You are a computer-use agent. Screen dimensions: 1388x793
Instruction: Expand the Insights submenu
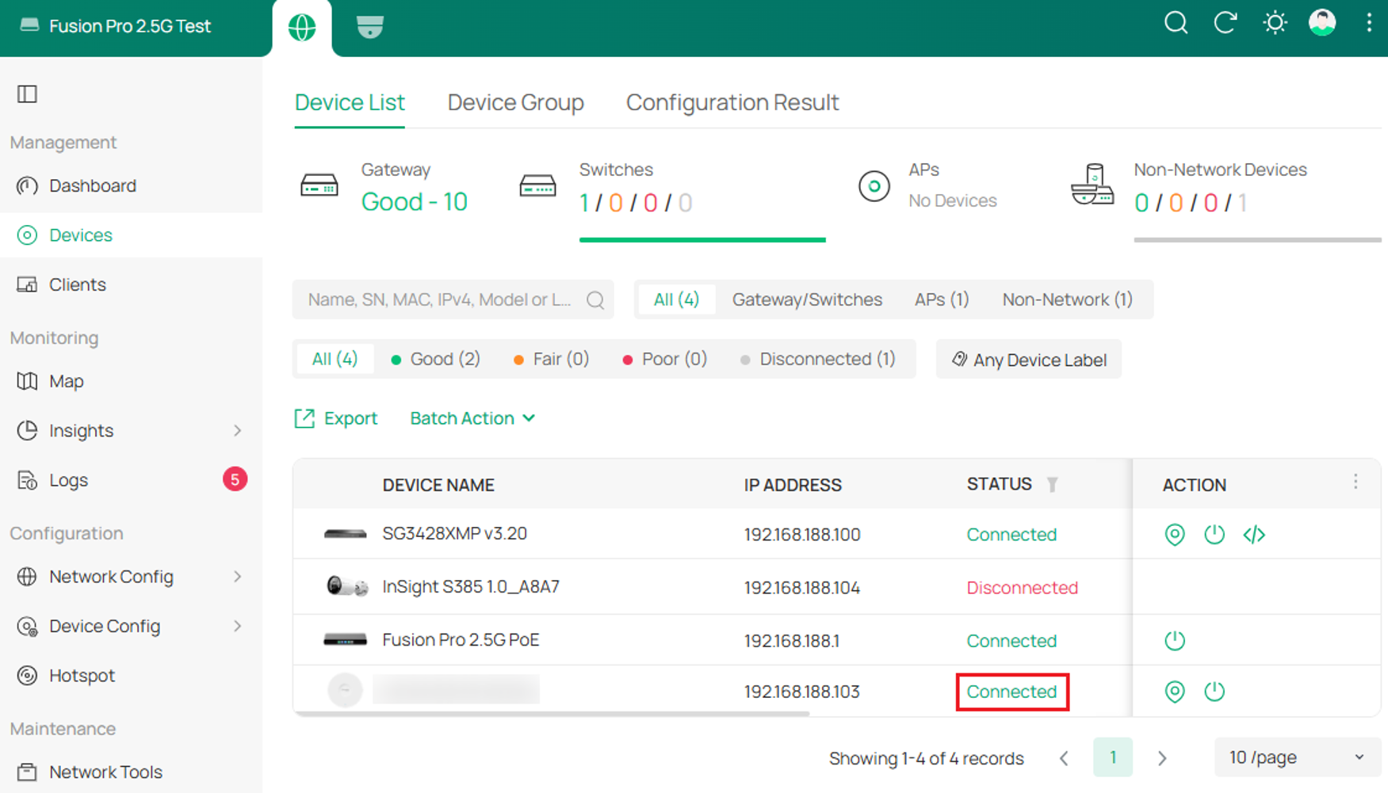tap(238, 431)
